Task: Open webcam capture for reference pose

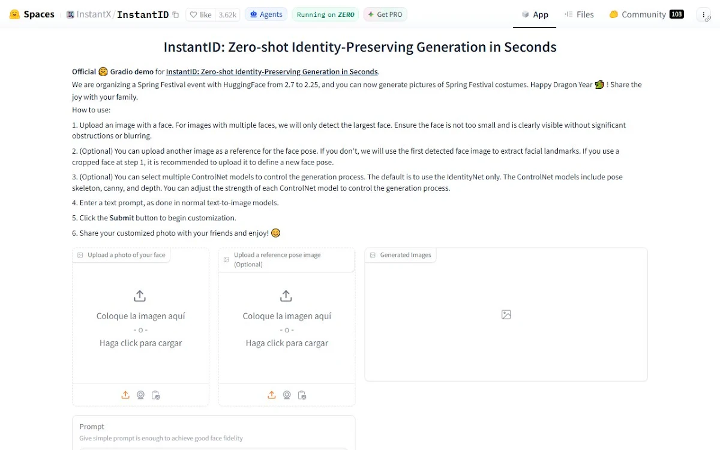Action: [287, 395]
